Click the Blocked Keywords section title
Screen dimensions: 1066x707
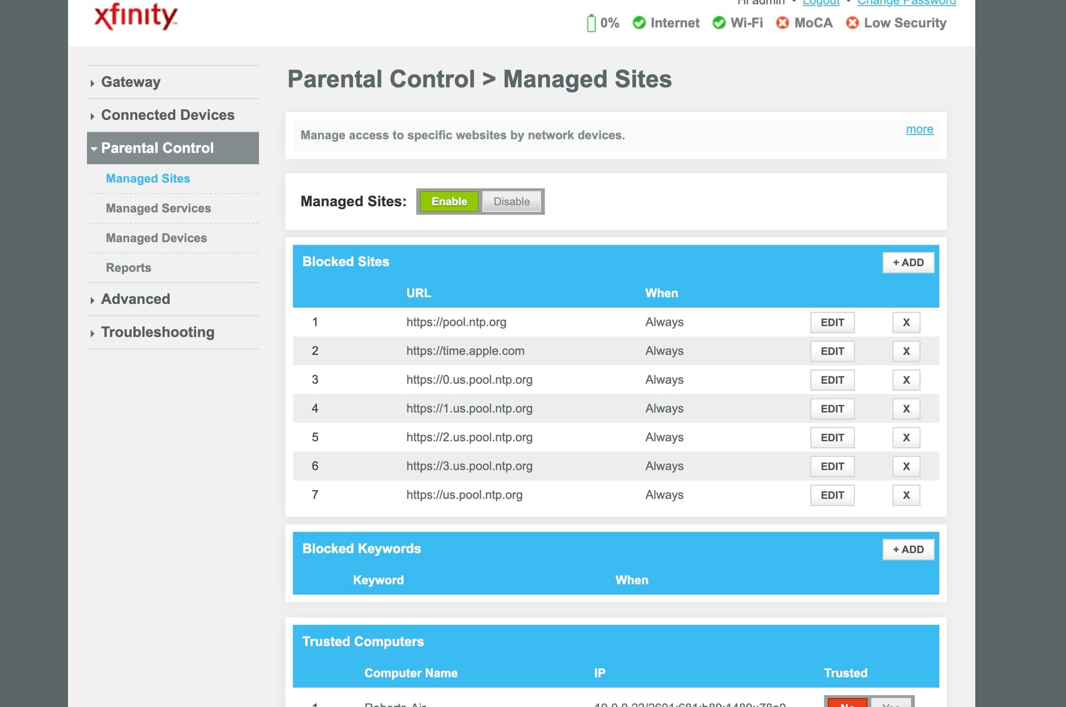[x=361, y=548]
